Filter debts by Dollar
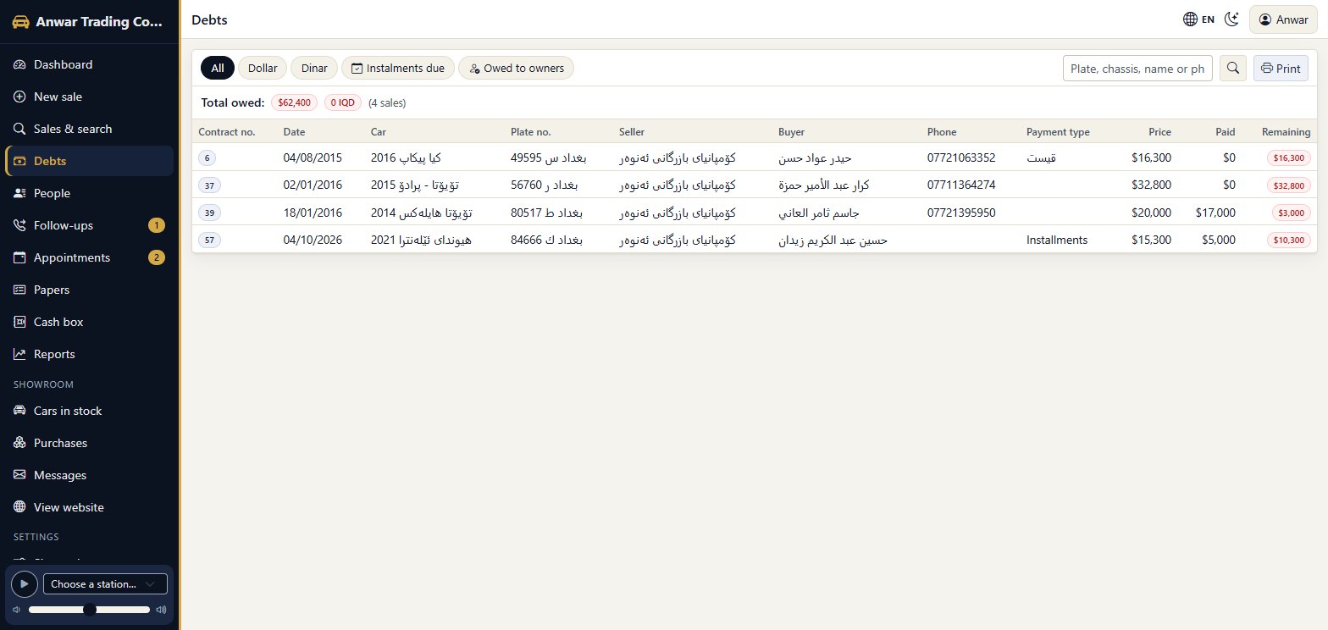The width and height of the screenshot is (1328, 630). (x=263, y=68)
